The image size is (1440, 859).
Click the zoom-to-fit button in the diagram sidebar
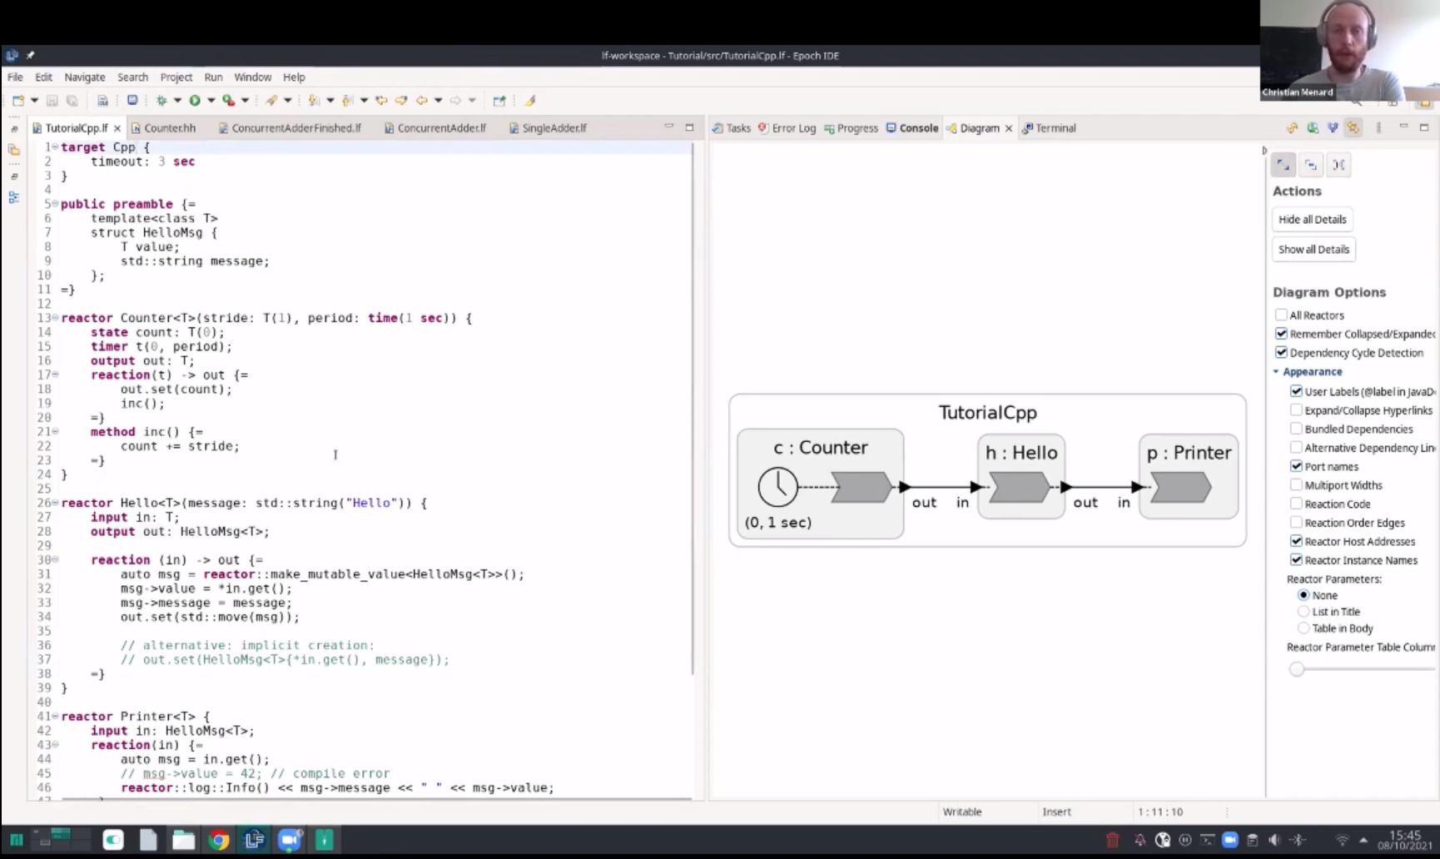[x=1284, y=165]
